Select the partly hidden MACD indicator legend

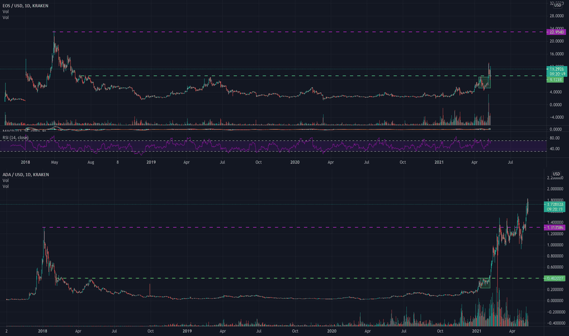pyautogui.click(x=24, y=130)
